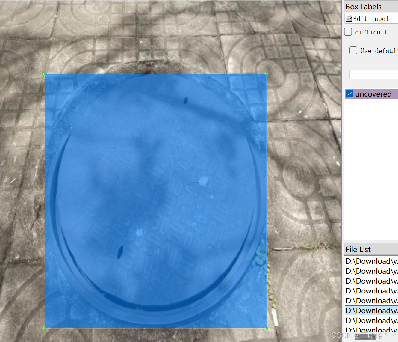The height and width of the screenshot is (342, 398).
Task: Focus the default label text field
Action: [374, 75]
